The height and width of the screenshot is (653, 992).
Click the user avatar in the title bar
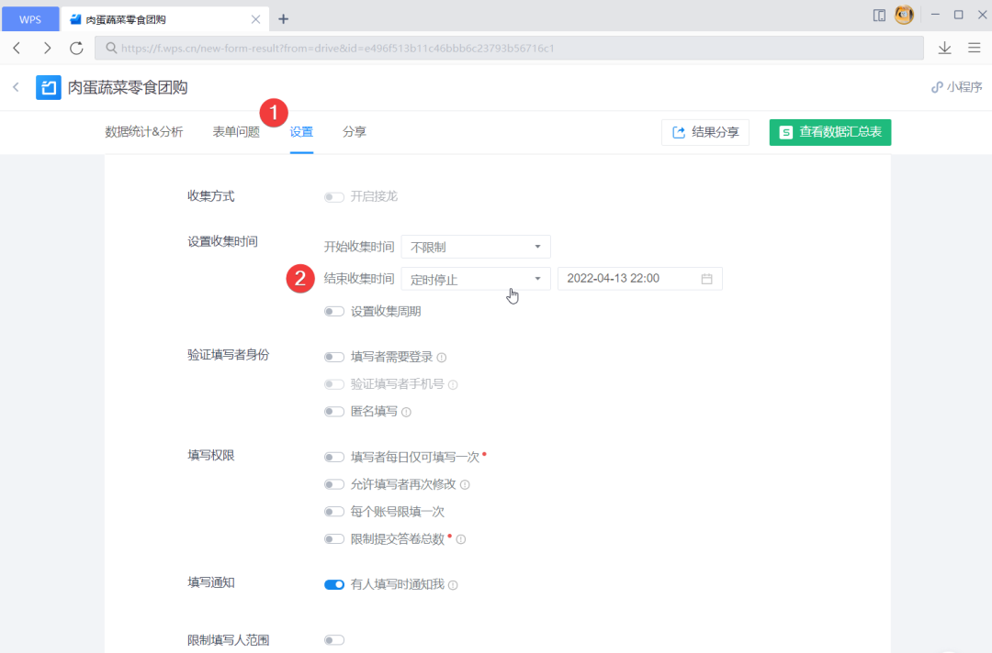coord(903,15)
